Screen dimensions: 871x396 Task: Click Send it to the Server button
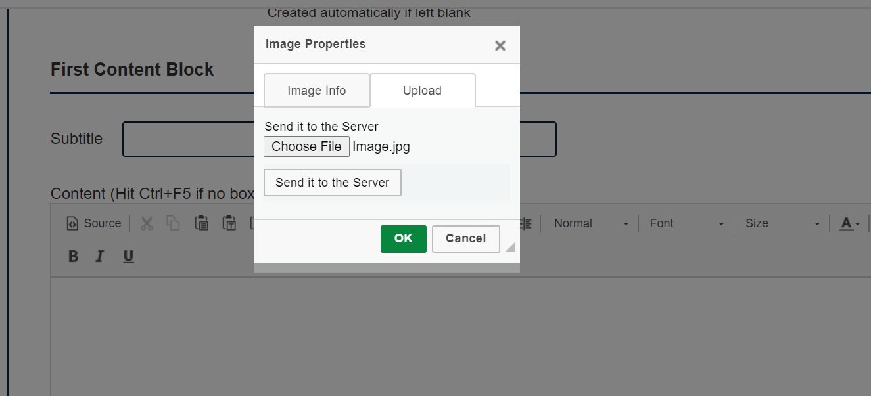[x=333, y=183]
